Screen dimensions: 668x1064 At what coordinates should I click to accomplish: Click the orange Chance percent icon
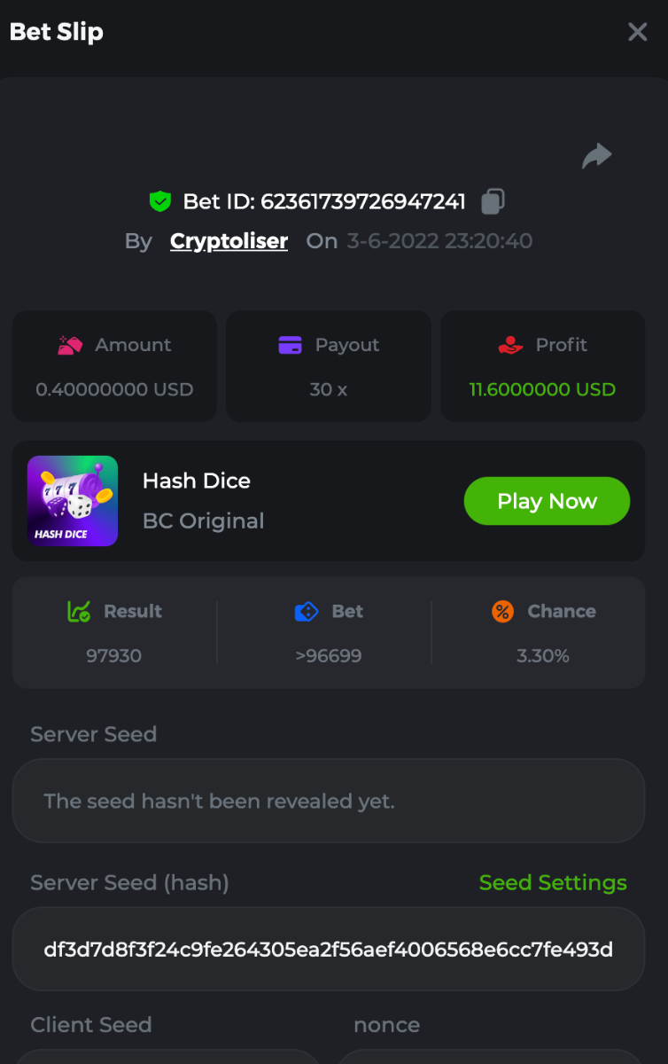[x=502, y=611]
